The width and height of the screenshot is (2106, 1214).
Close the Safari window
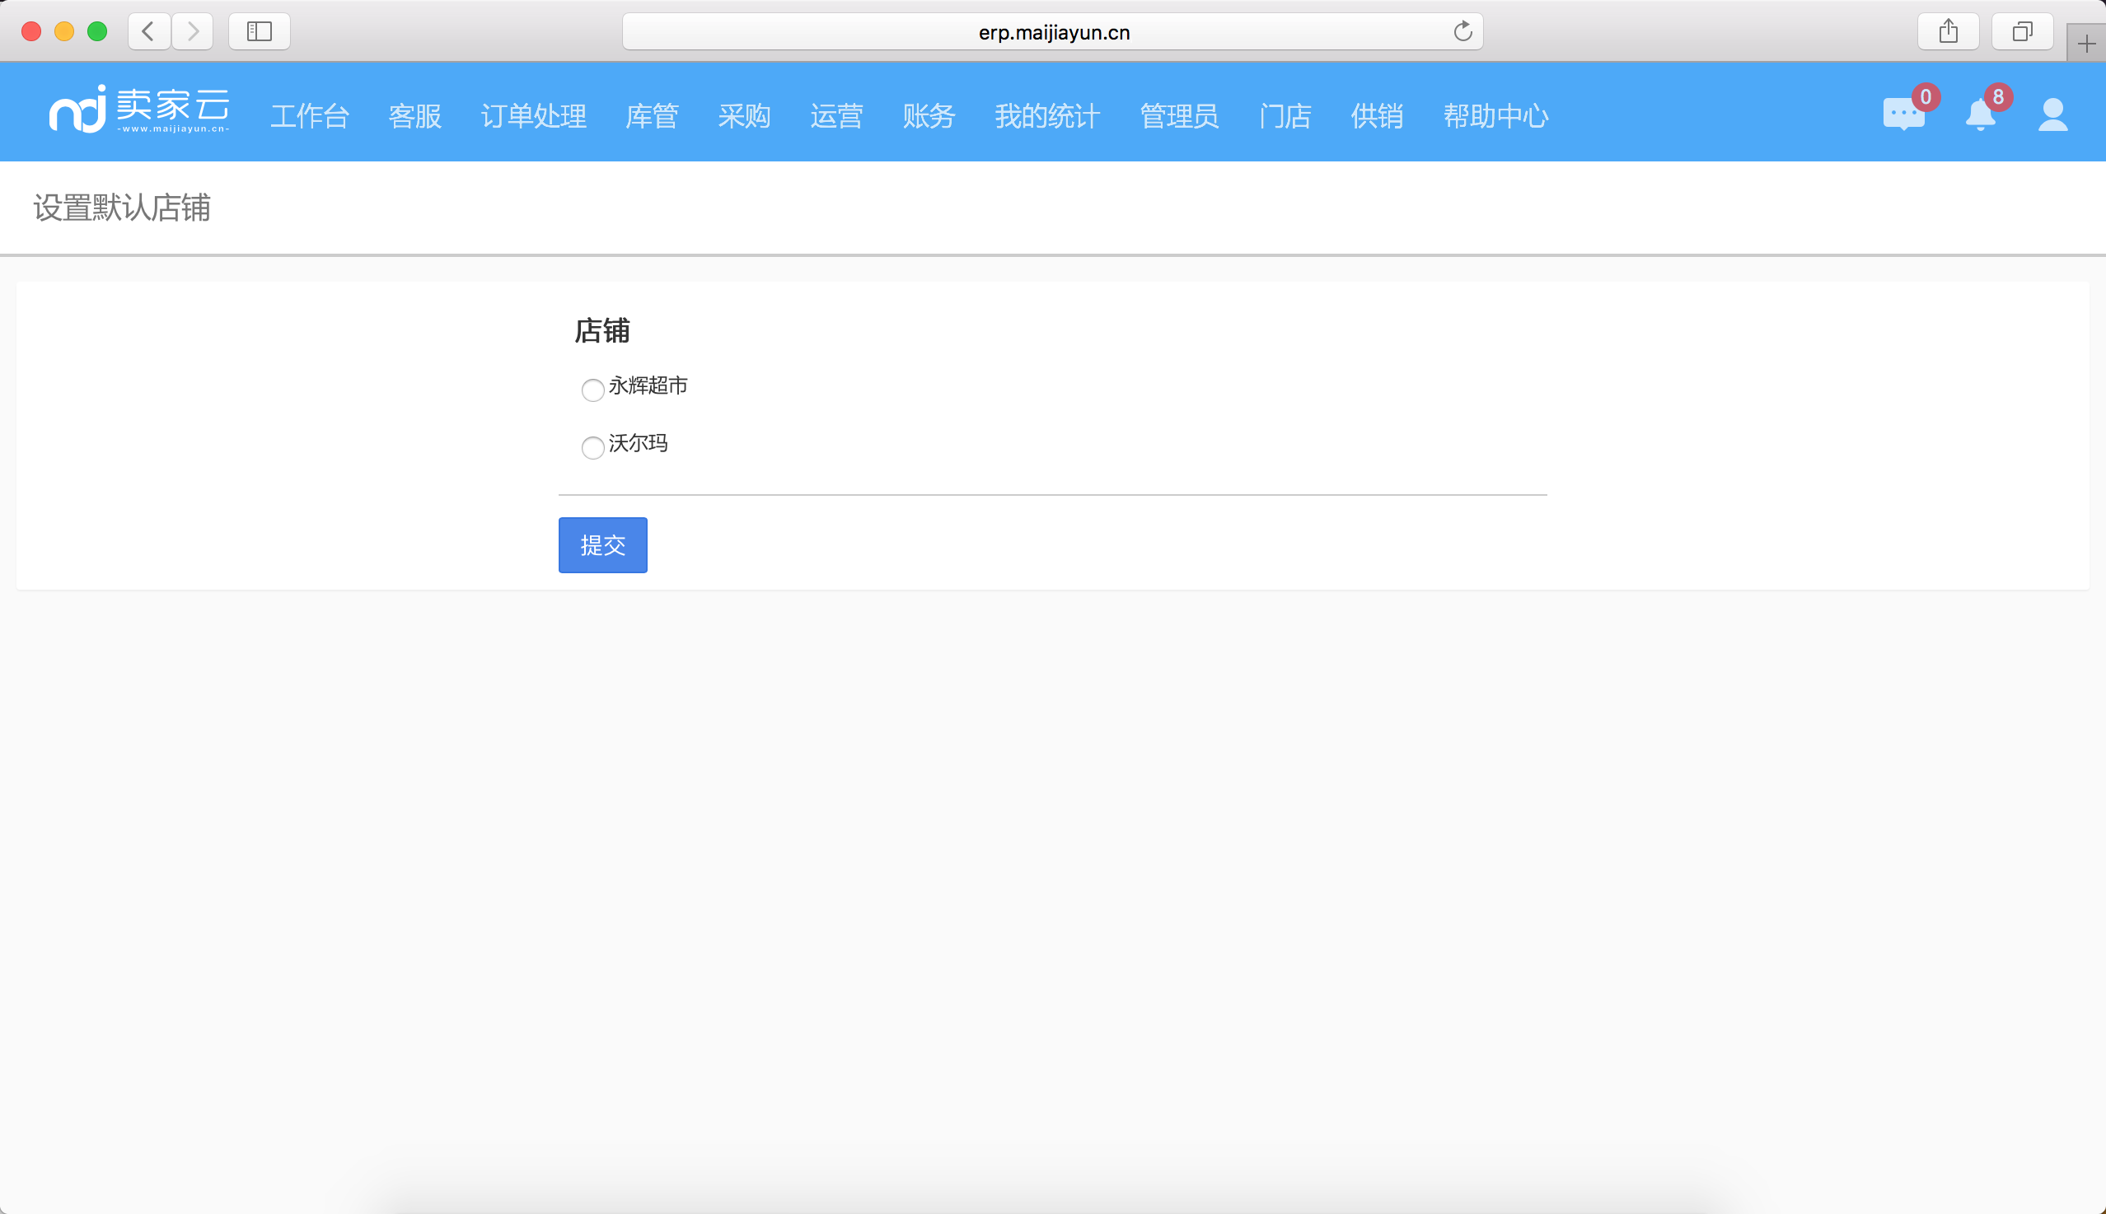[31, 31]
